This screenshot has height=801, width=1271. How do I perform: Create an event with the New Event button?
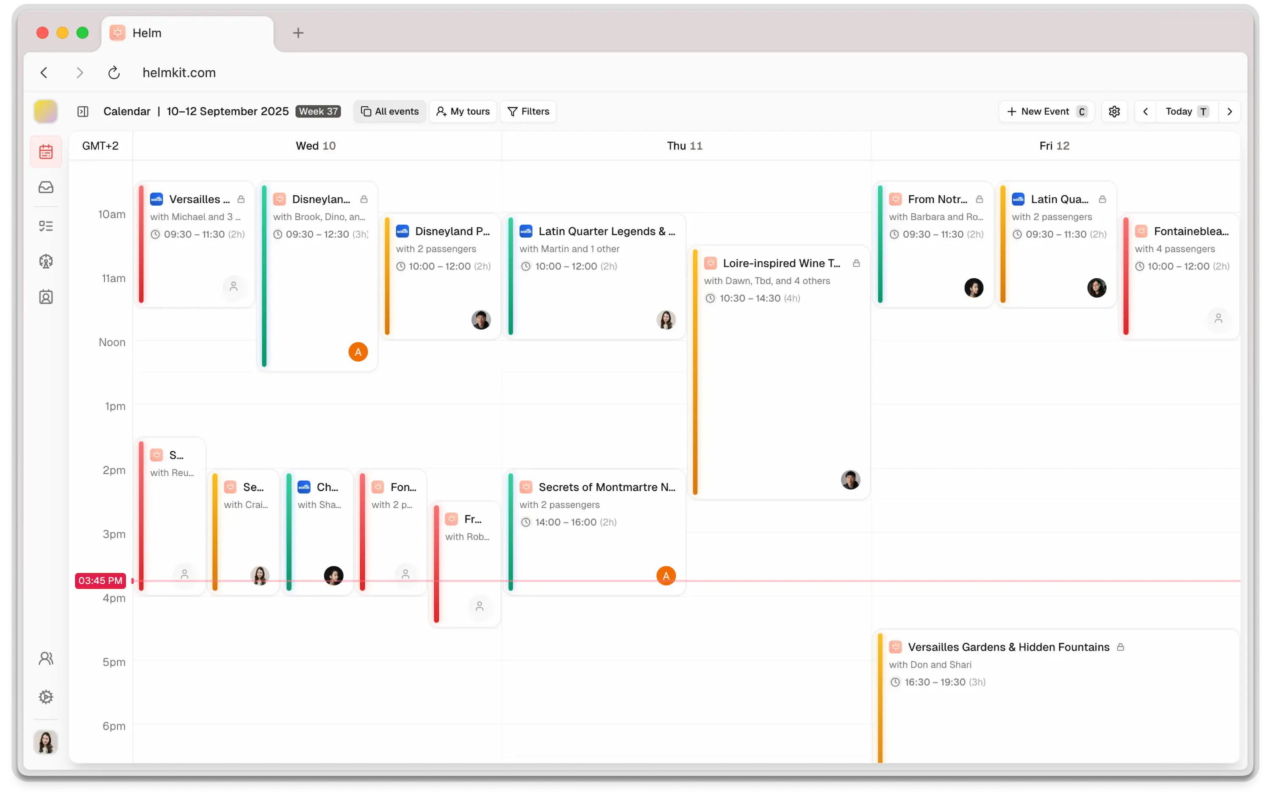(1046, 111)
